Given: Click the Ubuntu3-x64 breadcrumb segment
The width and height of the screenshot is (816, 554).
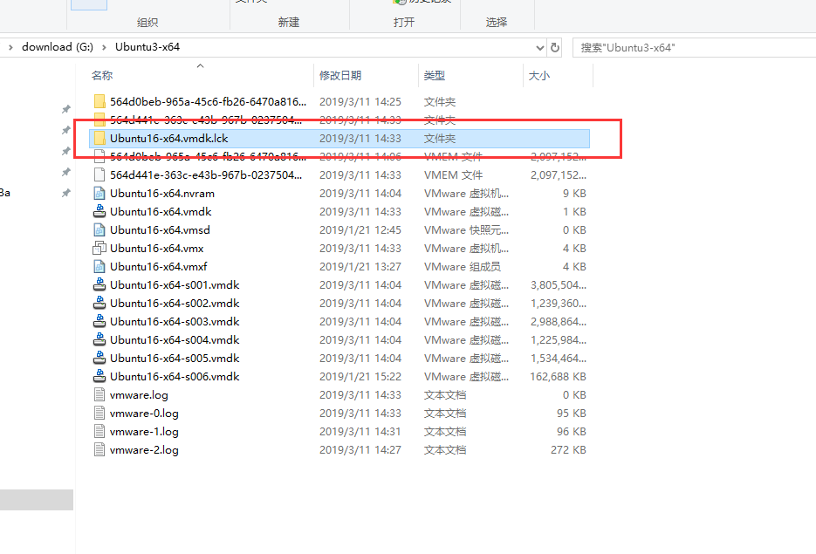Looking at the screenshot, I should tap(147, 47).
